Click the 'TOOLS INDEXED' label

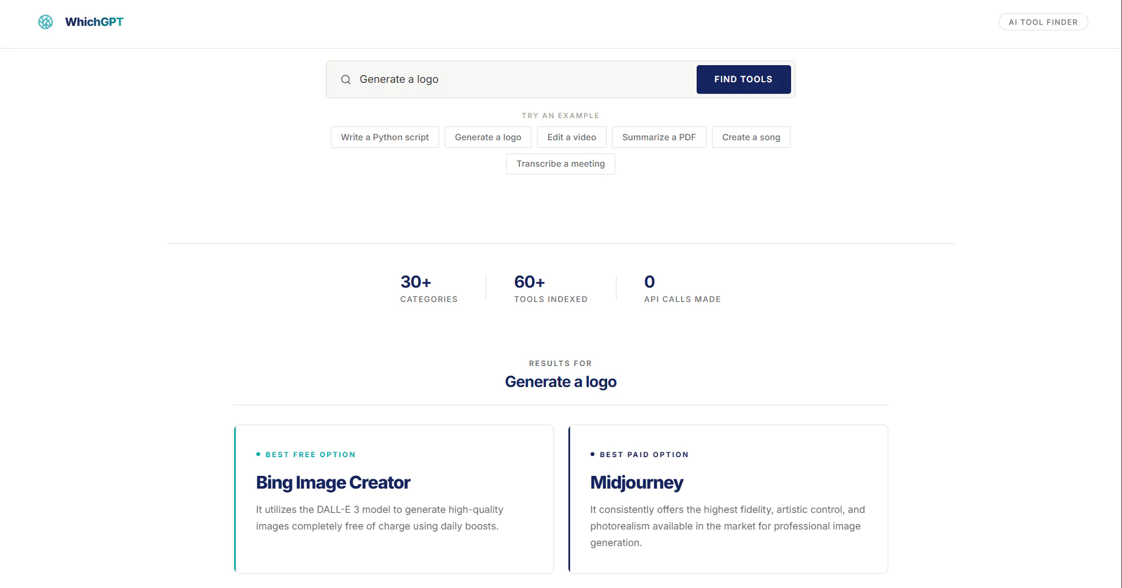pyautogui.click(x=551, y=299)
